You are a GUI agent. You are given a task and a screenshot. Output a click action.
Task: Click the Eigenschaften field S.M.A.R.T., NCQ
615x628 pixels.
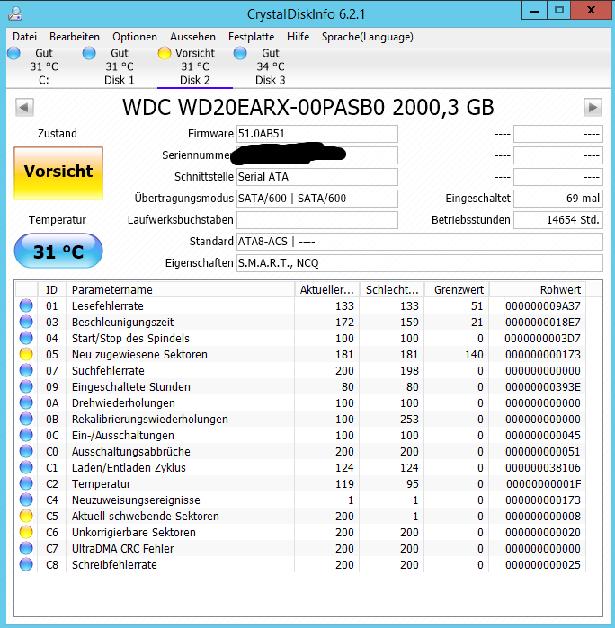pos(420,263)
